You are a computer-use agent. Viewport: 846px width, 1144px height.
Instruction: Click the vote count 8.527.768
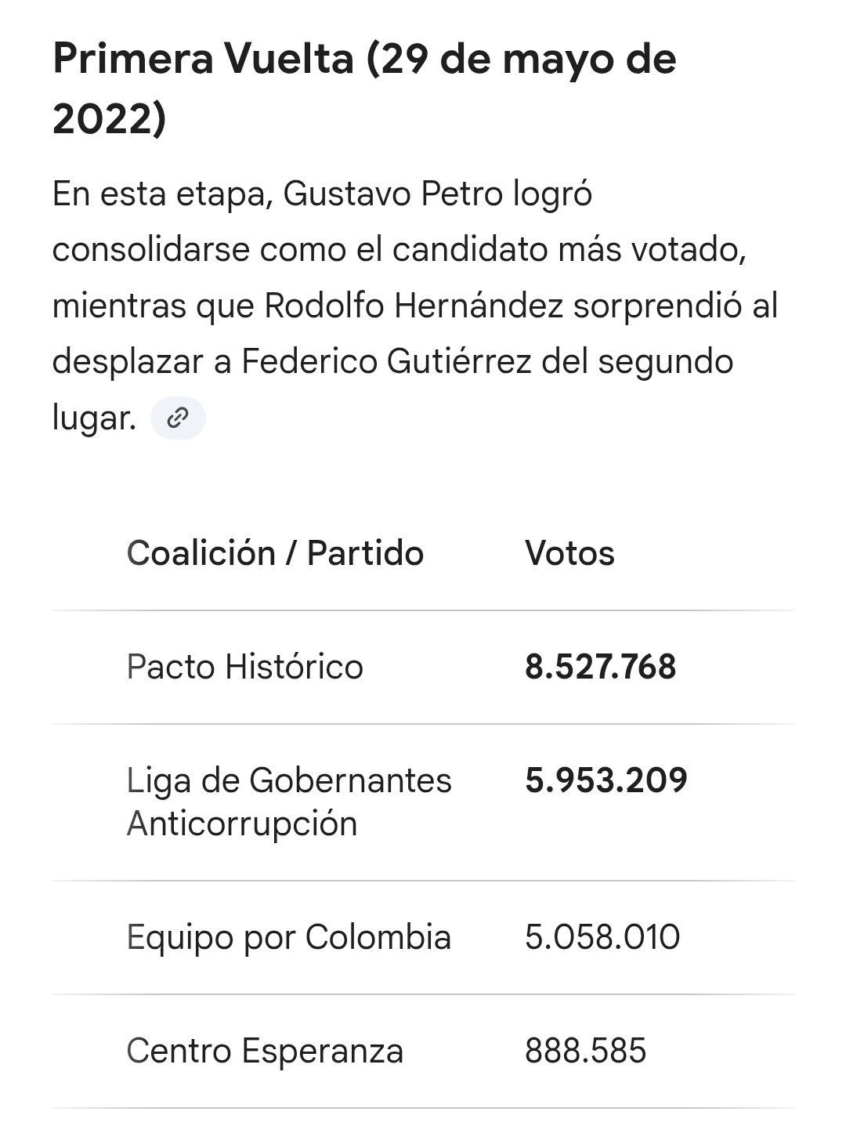[600, 668]
